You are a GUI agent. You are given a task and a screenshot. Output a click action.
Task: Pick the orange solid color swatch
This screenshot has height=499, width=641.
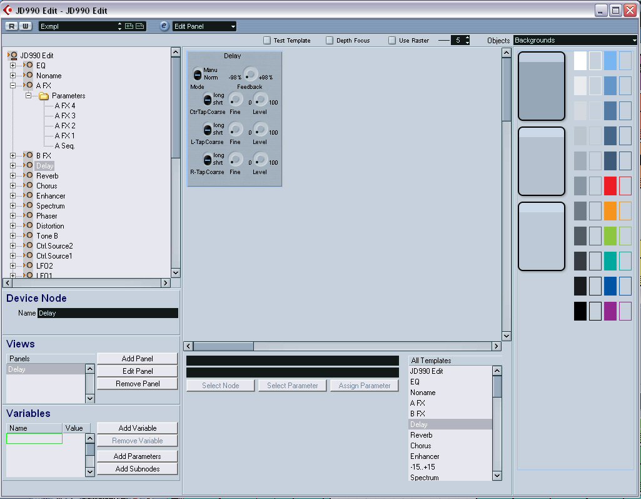610,211
